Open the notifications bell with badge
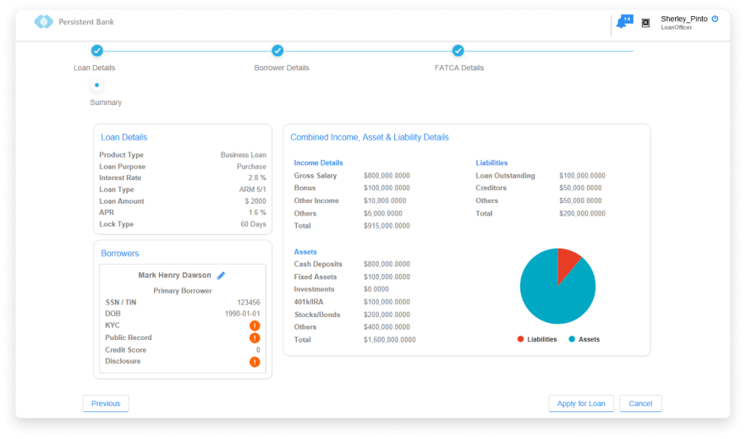746x439 pixels. pos(623,23)
